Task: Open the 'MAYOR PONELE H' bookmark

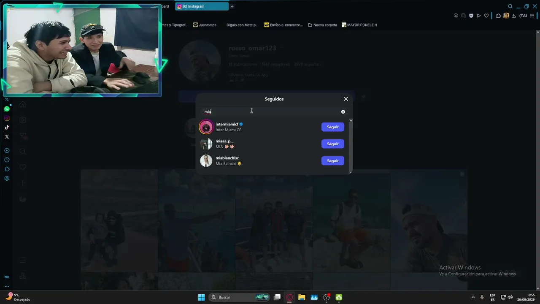Action: pos(359,25)
